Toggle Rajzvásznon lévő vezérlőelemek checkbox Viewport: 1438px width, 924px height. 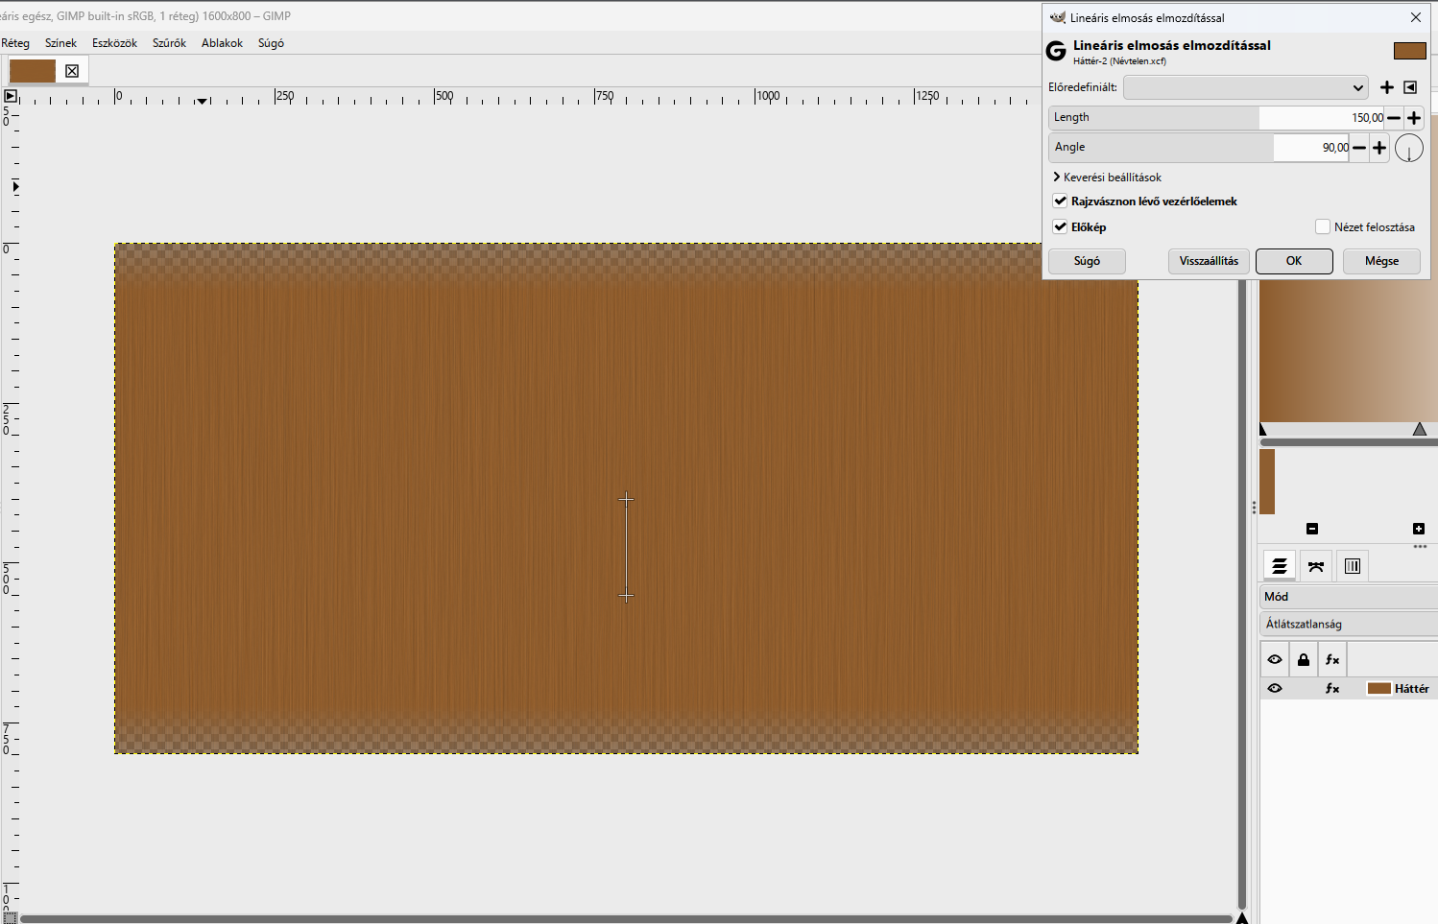pos(1061,201)
